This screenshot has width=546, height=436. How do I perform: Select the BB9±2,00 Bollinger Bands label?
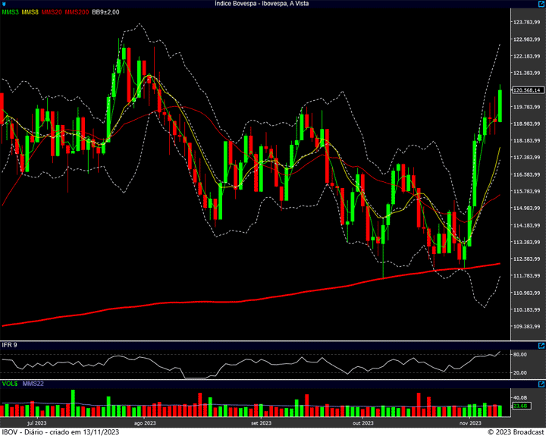click(105, 12)
